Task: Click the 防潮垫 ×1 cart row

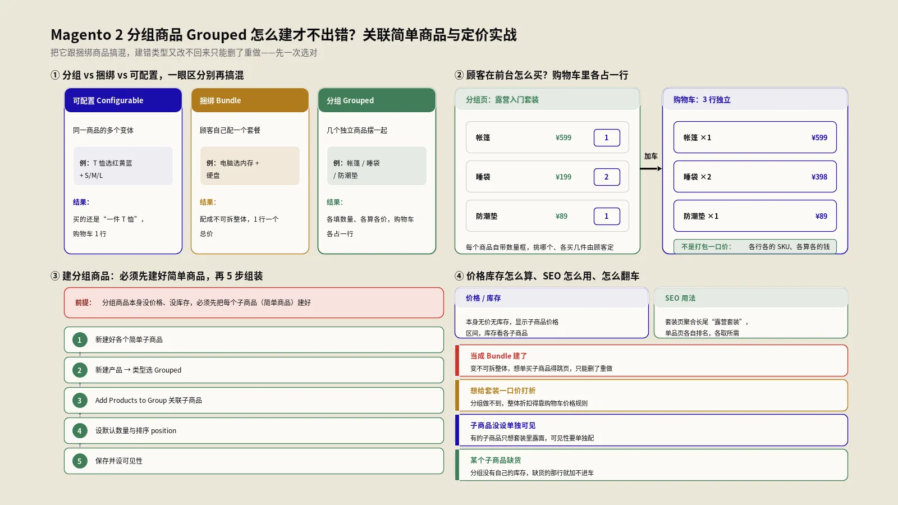Action: pyautogui.click(x=755, y=216)
